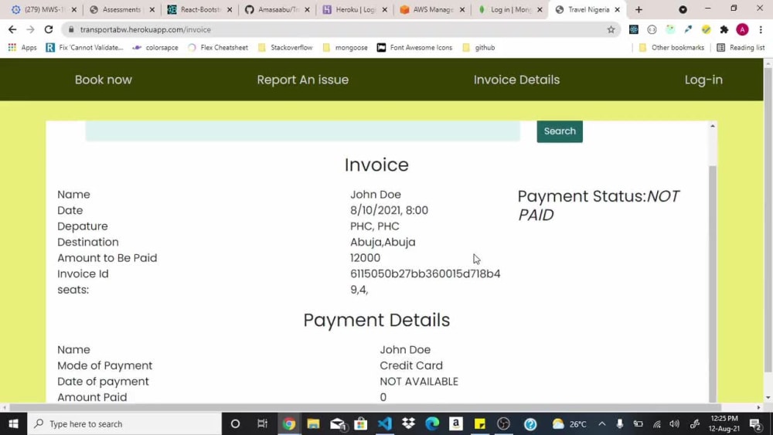The image size is (773, 435).
Task: Go back to the previous page
Action: [12, 29]
